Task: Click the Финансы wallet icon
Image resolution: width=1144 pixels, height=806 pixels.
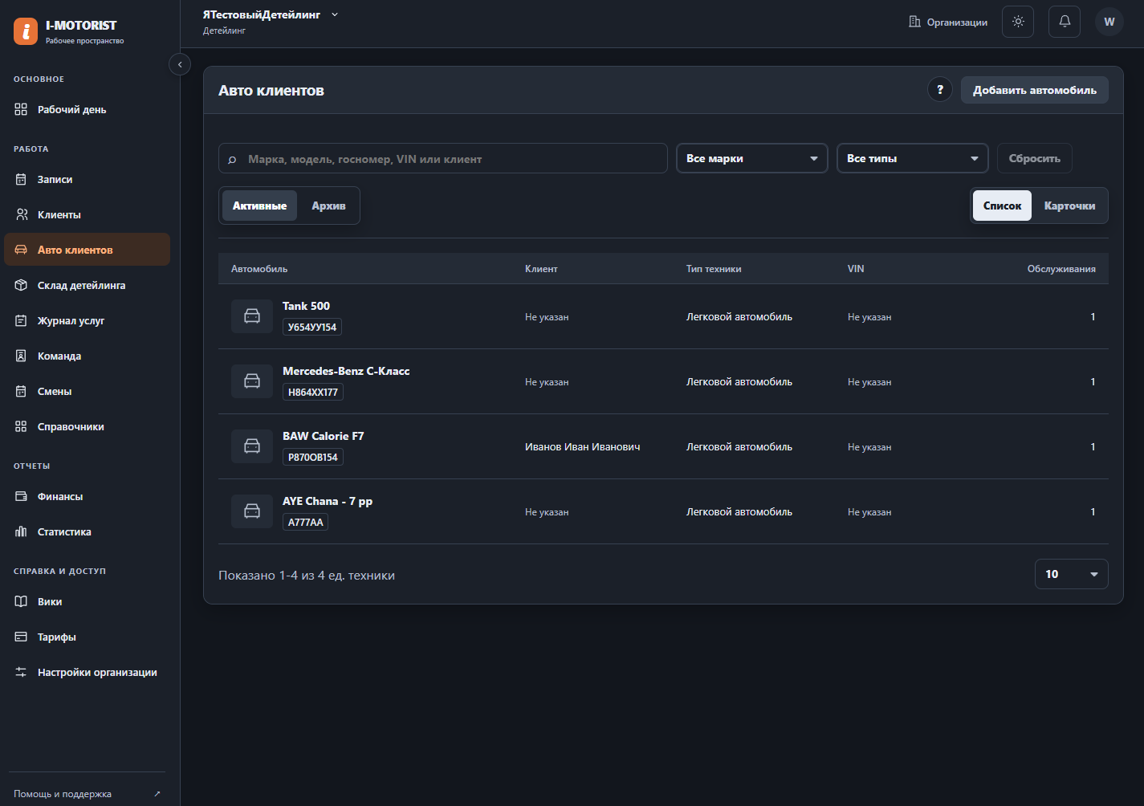Action: [x=21, y=496]
